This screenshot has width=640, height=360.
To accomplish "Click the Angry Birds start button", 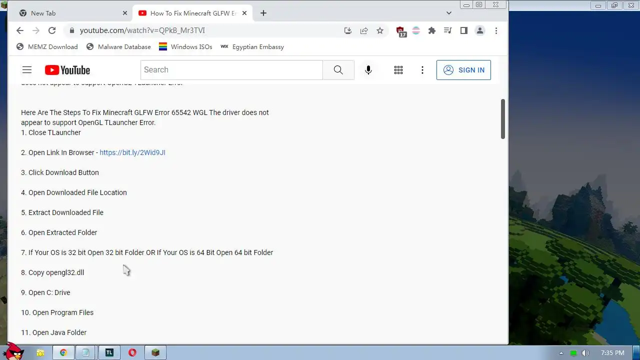I will [x=12, y=351].
